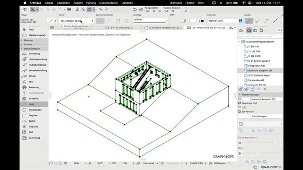Select the Kreis/Bogen arc tool

point(34,110)
